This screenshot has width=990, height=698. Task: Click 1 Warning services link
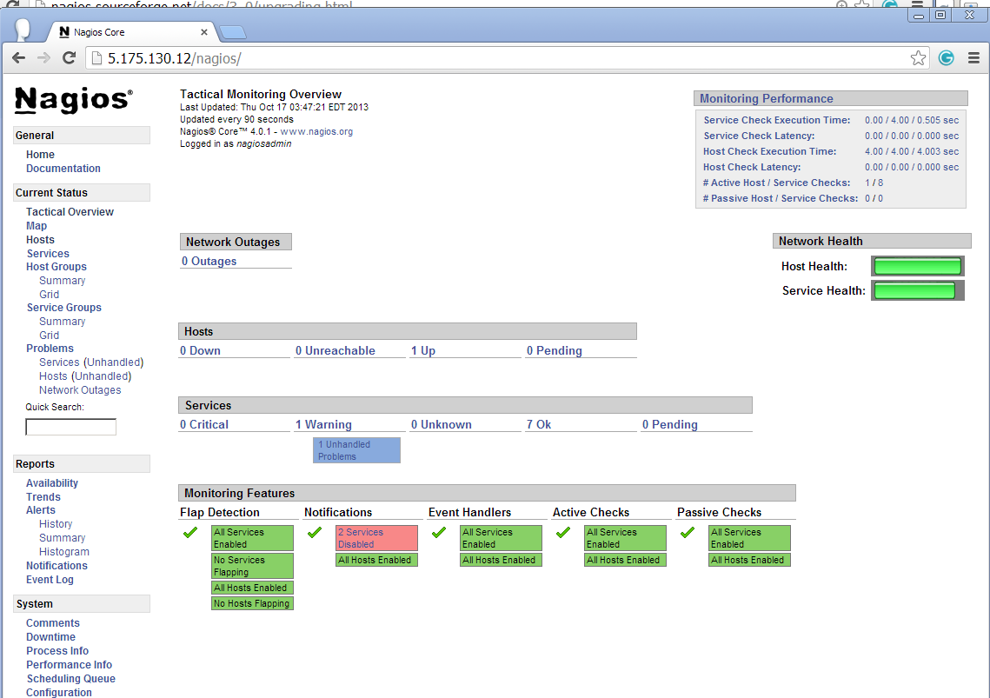[323, 425]
